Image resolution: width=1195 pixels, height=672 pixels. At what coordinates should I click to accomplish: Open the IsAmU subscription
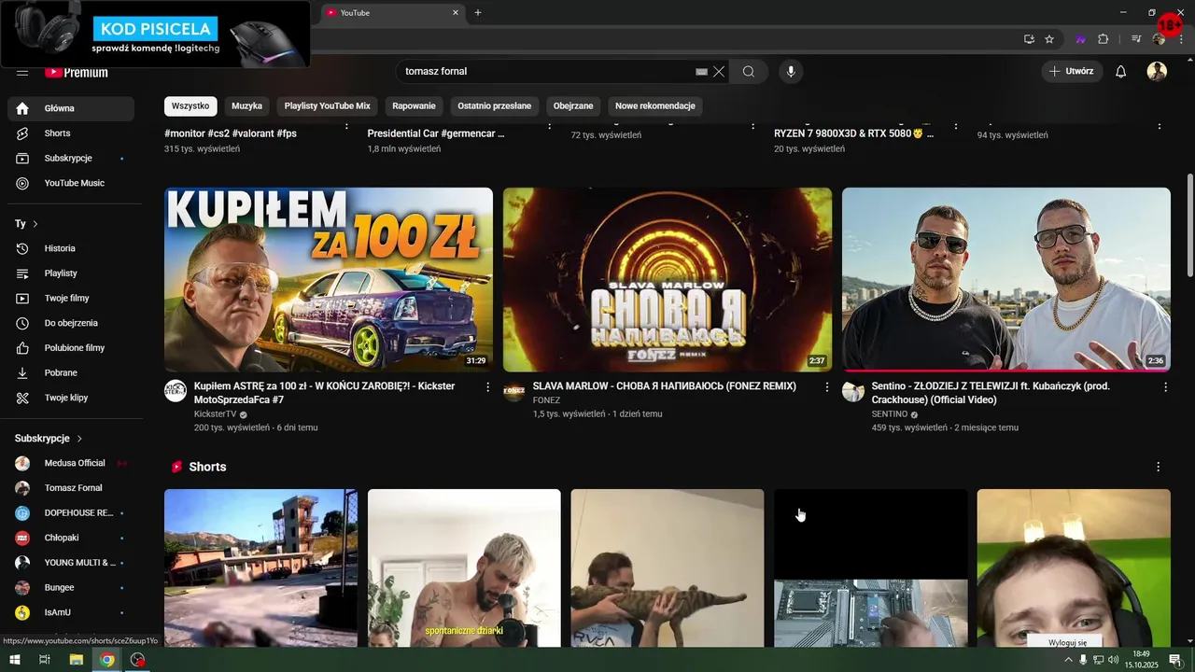click(71, 612)
